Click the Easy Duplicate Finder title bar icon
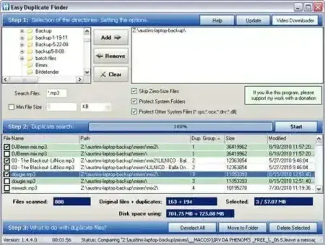The image size is (325, 245). pos(6,7)
